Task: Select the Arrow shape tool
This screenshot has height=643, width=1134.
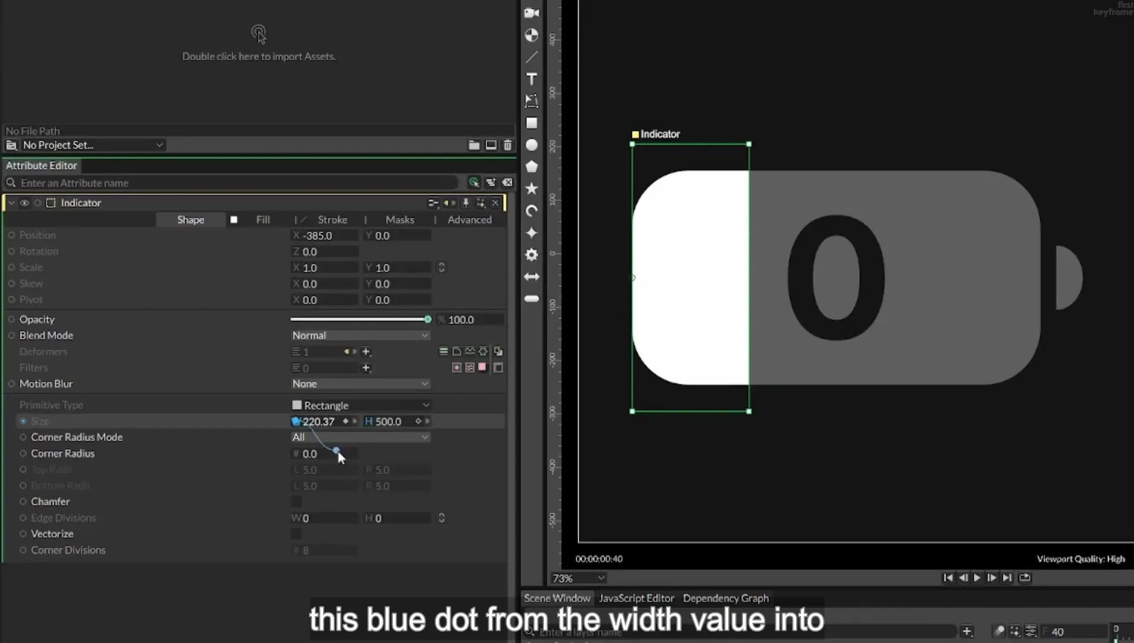Action: pos(532,277)
